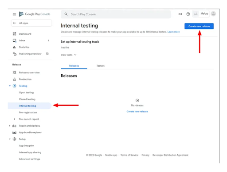Open Releases overview in sidebar
Viewport: 227px width, 172px height.
click(29, 72)
